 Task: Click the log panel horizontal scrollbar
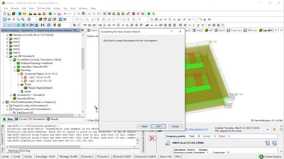point(44,147)
